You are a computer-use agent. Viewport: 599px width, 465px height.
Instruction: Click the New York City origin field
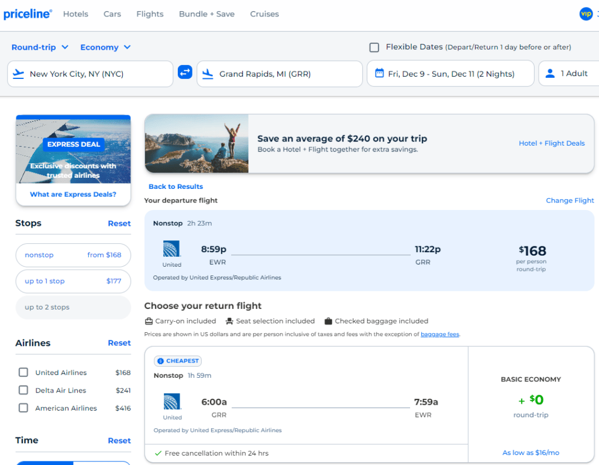tap(90, 74)
